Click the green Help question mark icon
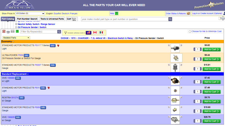 click(x=116, y=13)
